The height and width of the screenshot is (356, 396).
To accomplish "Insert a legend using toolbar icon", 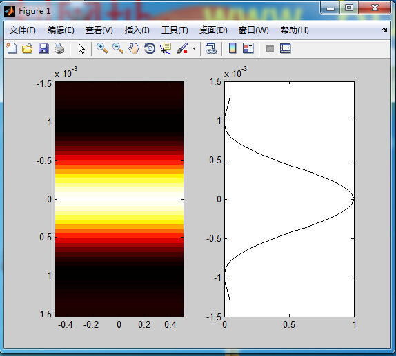I will [x=248, y=48].
